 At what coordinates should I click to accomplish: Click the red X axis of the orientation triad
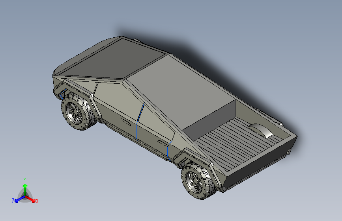30,199
